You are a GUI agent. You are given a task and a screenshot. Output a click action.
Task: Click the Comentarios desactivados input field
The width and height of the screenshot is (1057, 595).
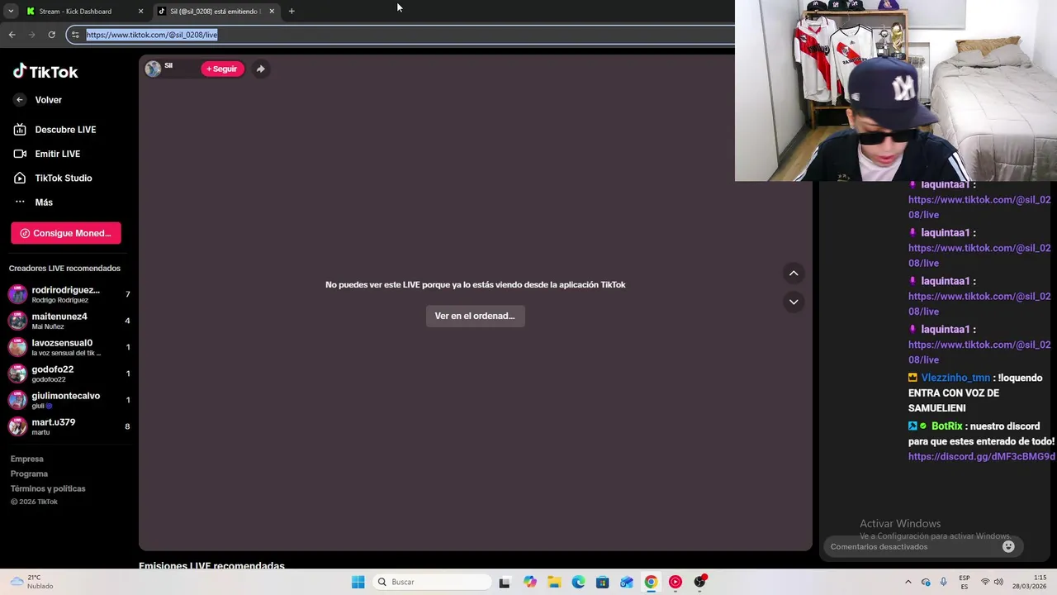coord(912,546)
